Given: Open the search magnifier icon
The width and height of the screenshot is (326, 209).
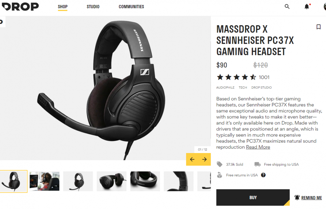Looking at the screenshot, I should [287, 7].
